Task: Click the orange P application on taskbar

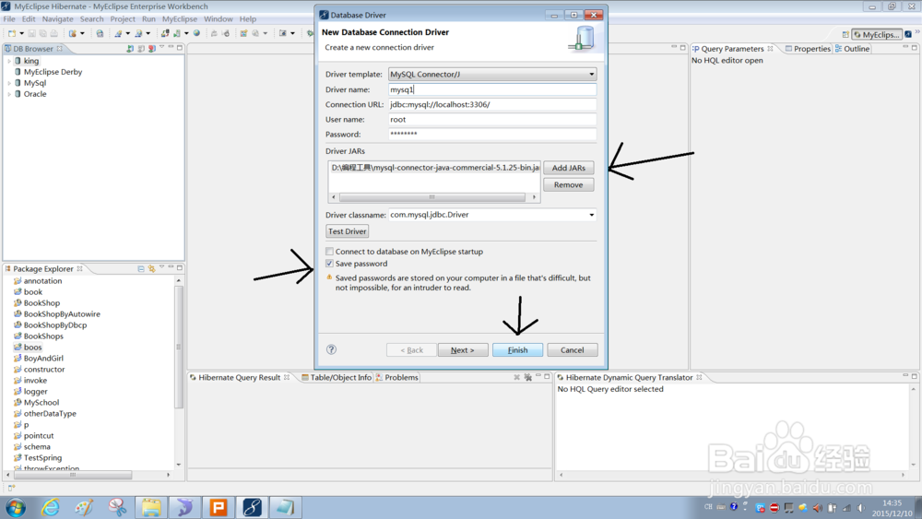Action: click(219, 507)
